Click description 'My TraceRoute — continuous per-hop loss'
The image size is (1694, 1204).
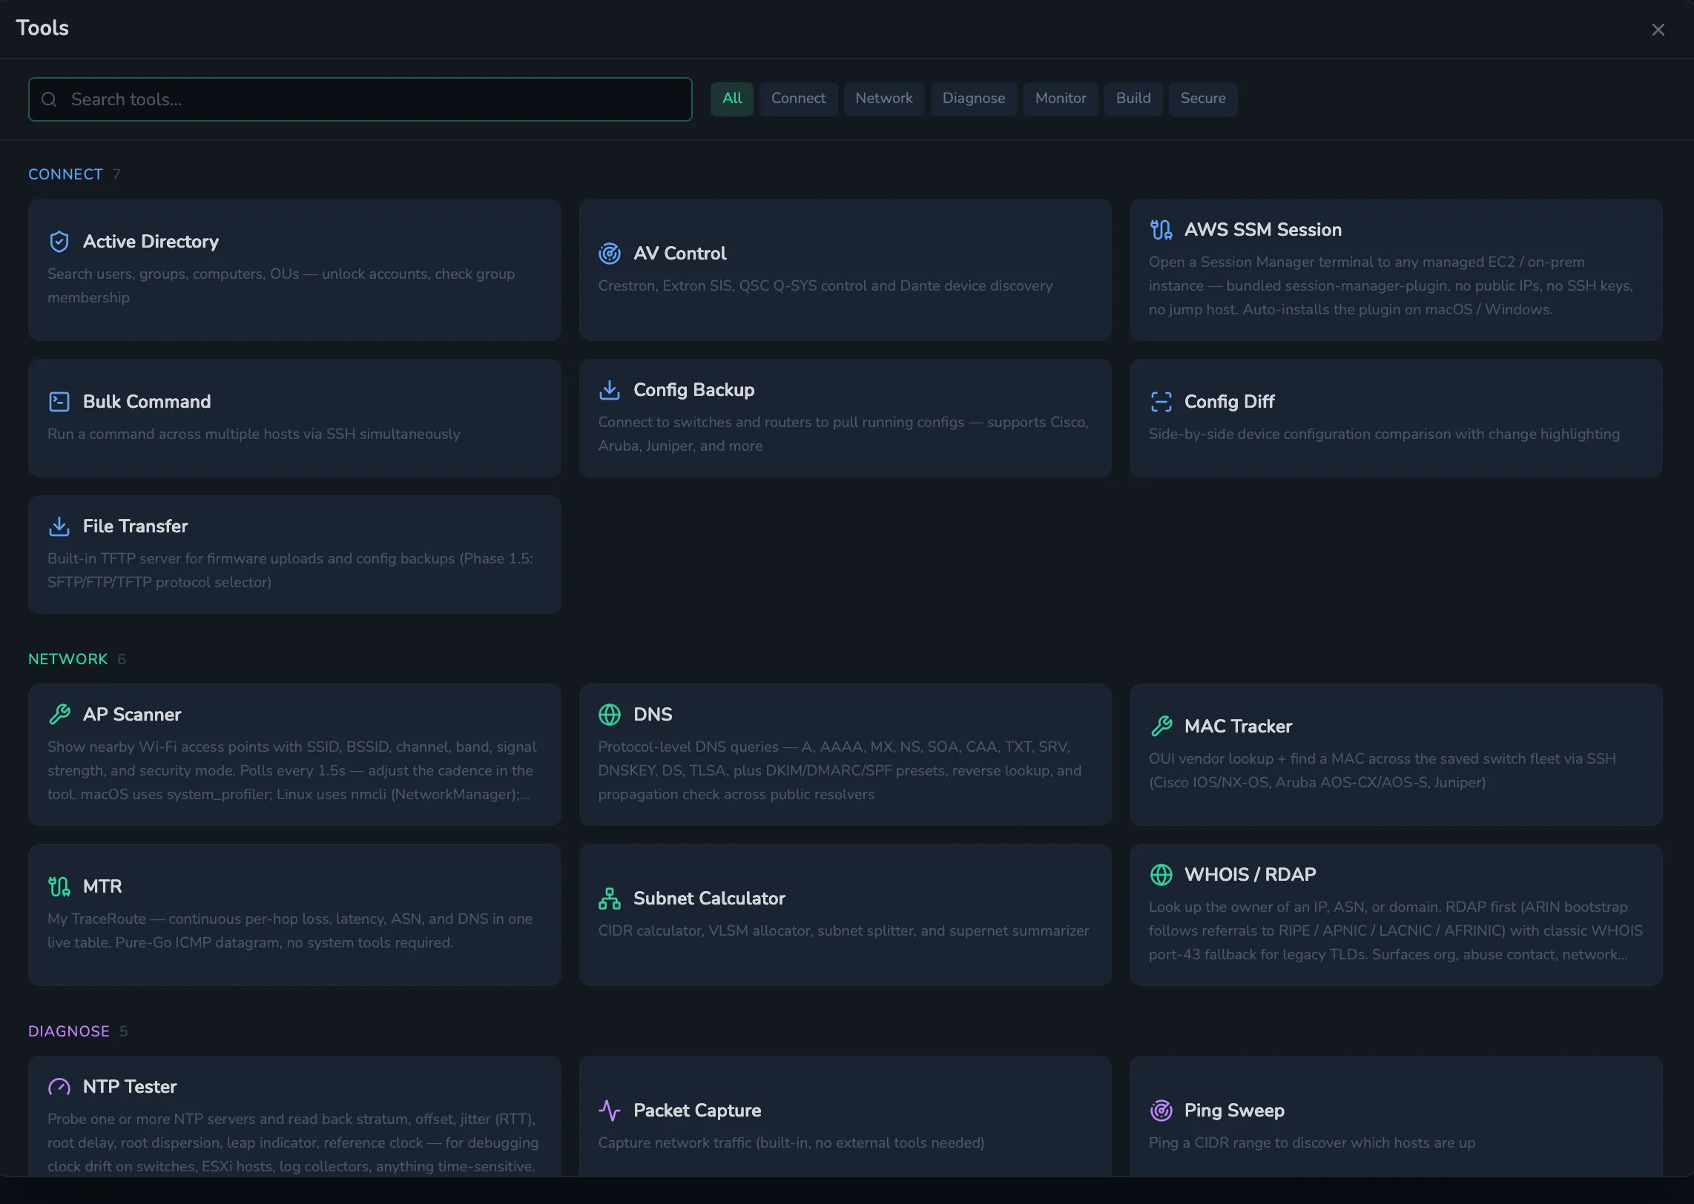[x=290, y=931]
